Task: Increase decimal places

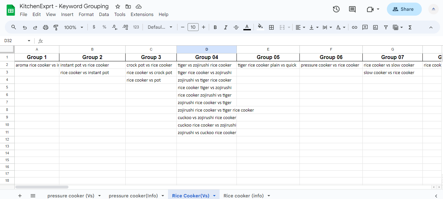Action: pos(125,27)
